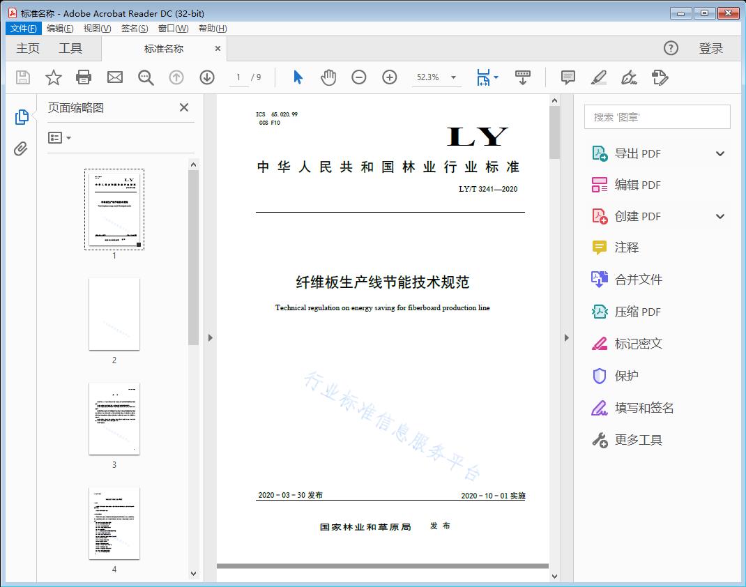Collapse the left navigation pane arrow
Viewport: 746px width, 587px height.
(x=210, y=338)
